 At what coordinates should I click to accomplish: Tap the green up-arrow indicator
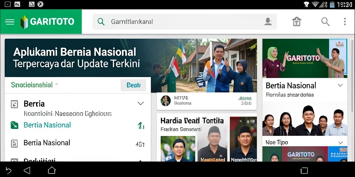pos(141,125)
